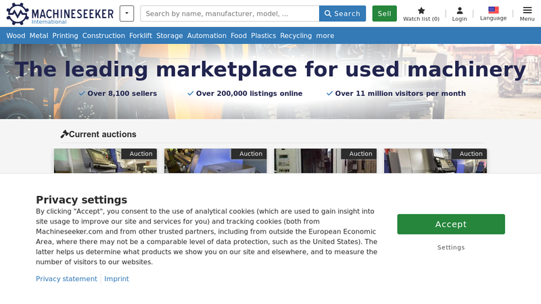Click the Machineseeker gear logo

point(18,14)
